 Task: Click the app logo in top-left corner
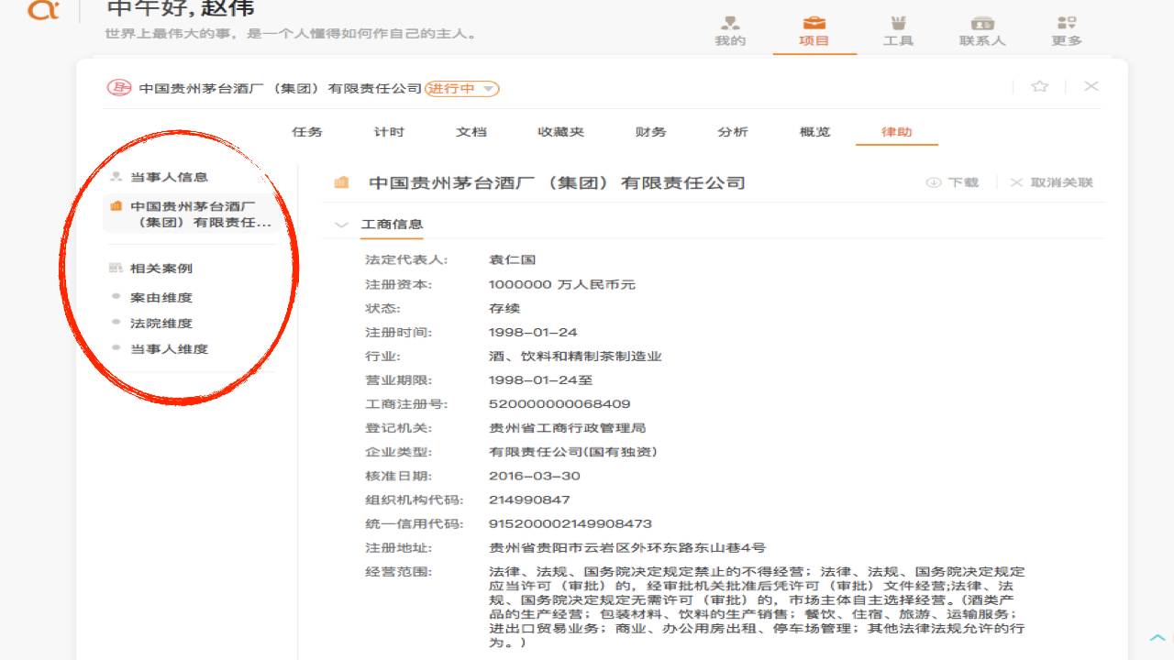click(x=42, y=10)
